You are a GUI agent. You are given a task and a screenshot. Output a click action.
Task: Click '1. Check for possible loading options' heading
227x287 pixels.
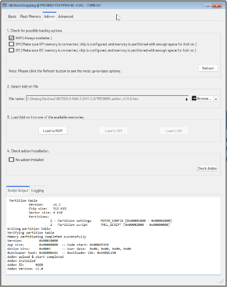click(x=35, y=31)
